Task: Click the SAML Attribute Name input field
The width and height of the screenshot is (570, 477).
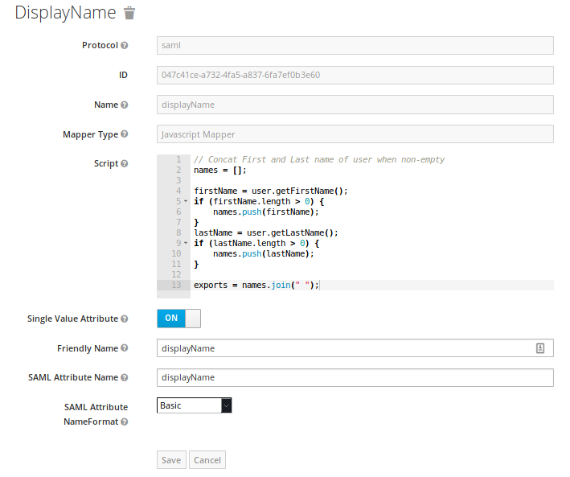Action: coord(355,377)
